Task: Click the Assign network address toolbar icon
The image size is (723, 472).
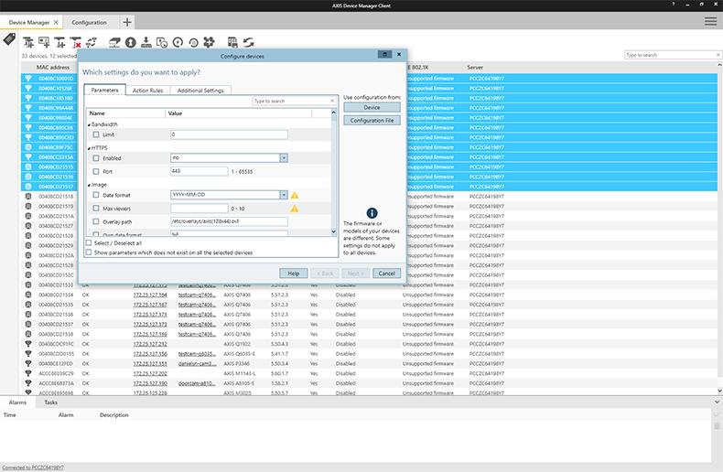Action: pos(114,43)
